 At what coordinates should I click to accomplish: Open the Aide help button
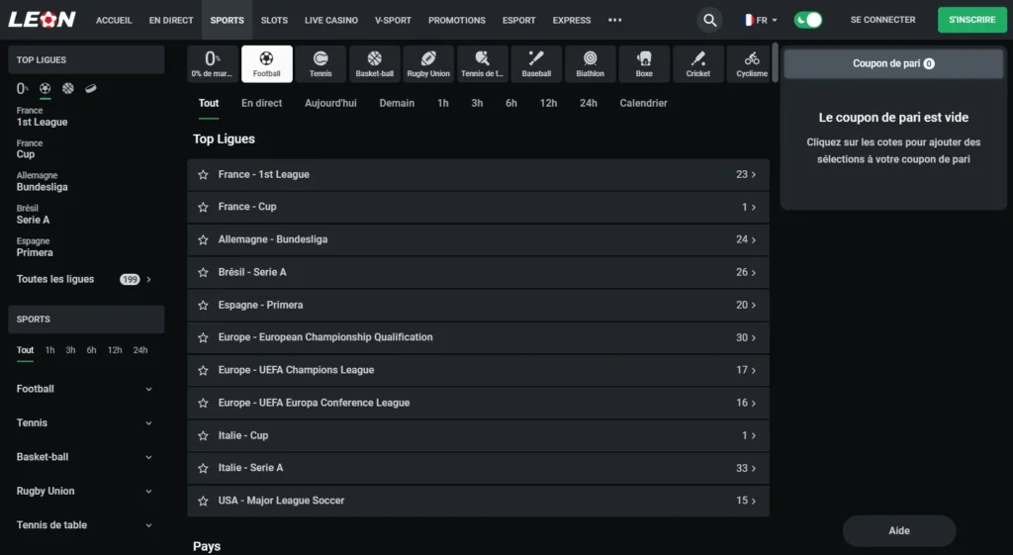(899, 531)
